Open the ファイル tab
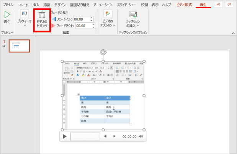The height and width of the screenshot is (154, 237). coord(8,5)
